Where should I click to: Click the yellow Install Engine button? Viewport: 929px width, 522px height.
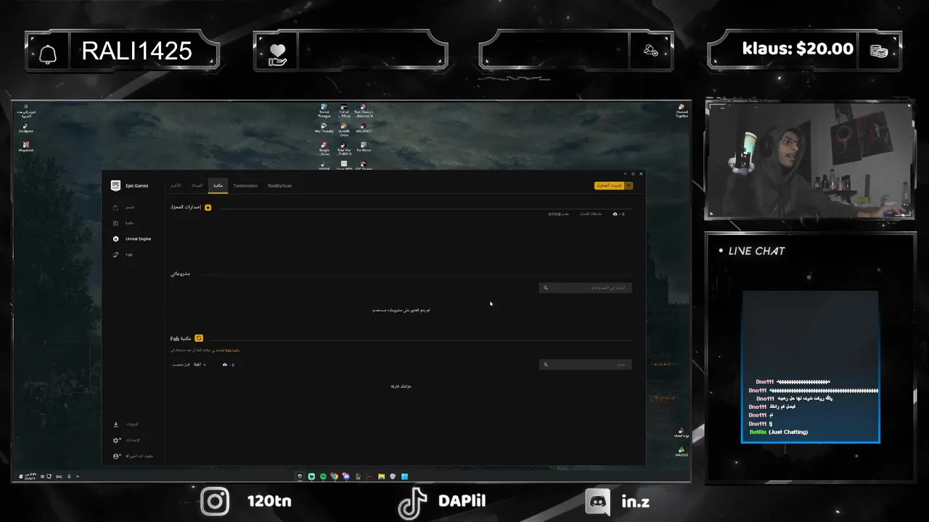point(609,186)
